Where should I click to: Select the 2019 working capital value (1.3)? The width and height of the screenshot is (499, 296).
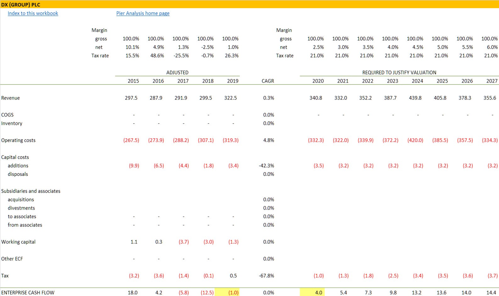coord(233,242)
